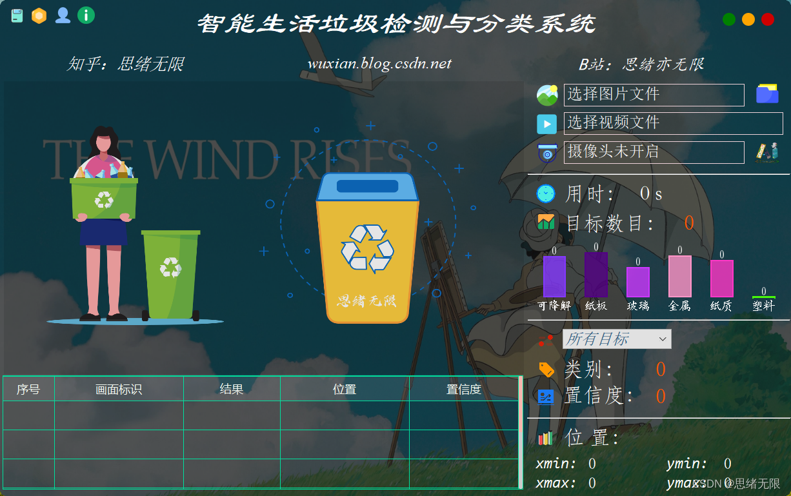Viewport: 791px width, 496px height.
Task: Click the 可降解 bar in chart
Action: click(554, 277)
